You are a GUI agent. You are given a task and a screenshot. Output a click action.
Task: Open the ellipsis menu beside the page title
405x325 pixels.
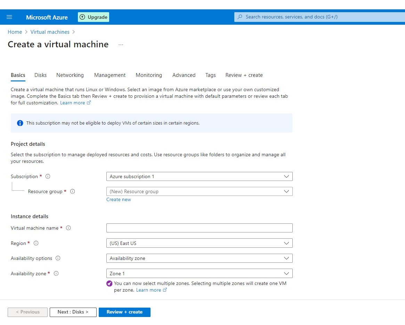tap(121, 45)
